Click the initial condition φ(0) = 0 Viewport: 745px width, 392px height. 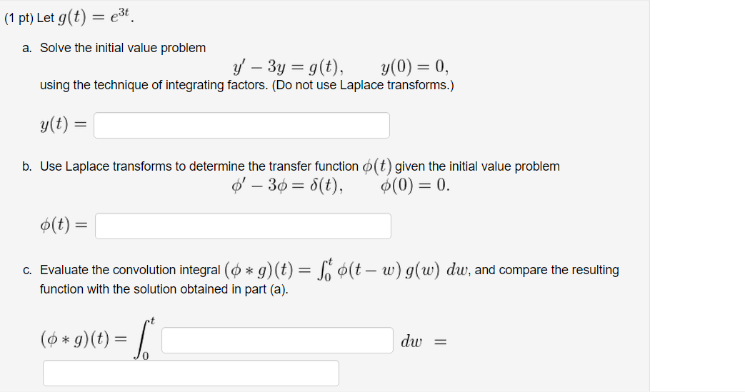pos(415,186)
